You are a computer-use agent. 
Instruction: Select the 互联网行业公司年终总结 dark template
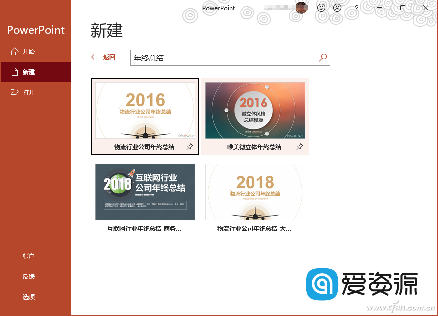pyautogui.click(x=146, y=192)
